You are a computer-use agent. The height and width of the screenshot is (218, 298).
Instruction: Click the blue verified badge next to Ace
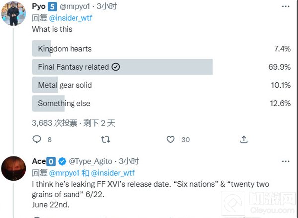62,161
